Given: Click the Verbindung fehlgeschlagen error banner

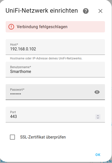Looking at the screenshot, I should (x=55, y=27).
